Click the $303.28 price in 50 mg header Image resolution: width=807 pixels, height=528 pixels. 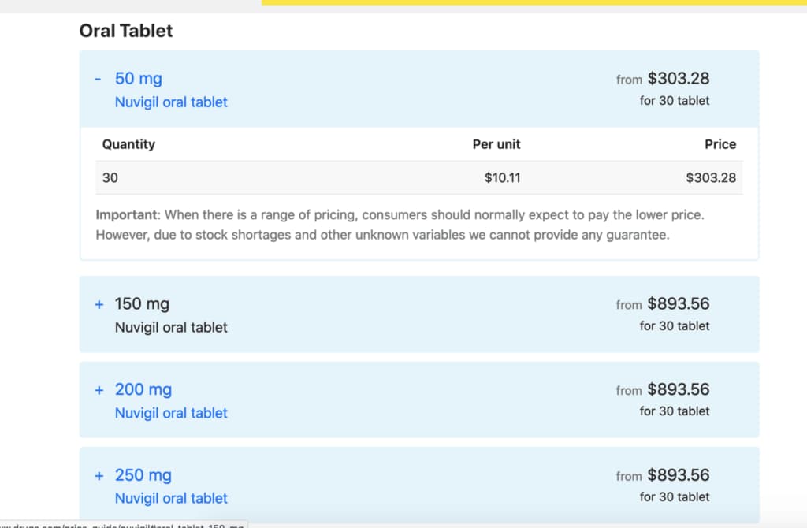point(679,78)
